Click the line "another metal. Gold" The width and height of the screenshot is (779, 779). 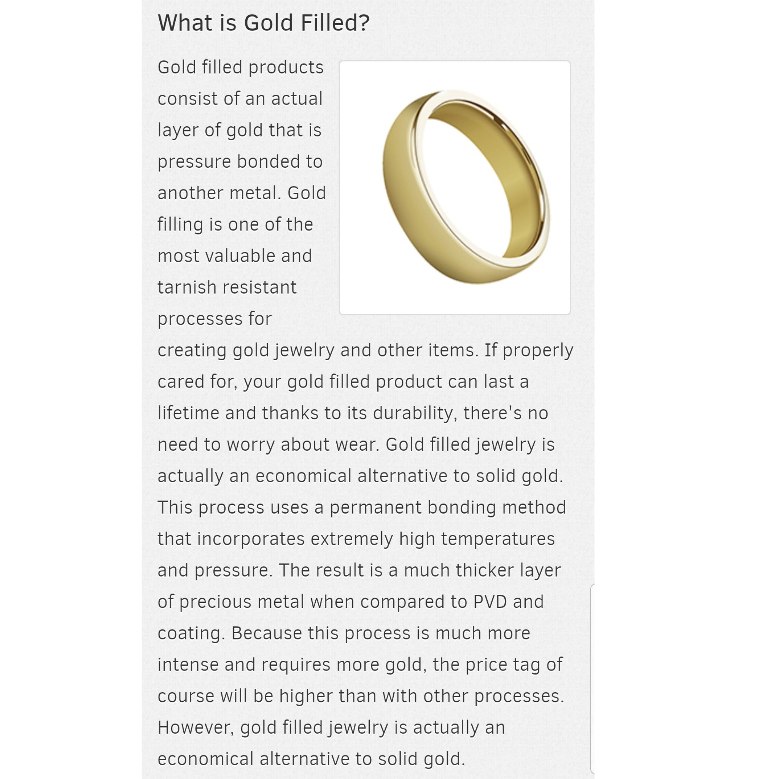click(x=242, y=193)
